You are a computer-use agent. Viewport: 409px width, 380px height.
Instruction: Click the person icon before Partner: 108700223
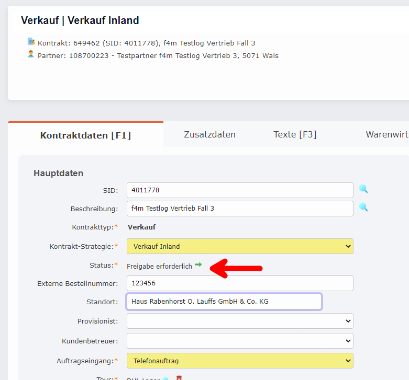pyautogui.click(x=31, y=54)
